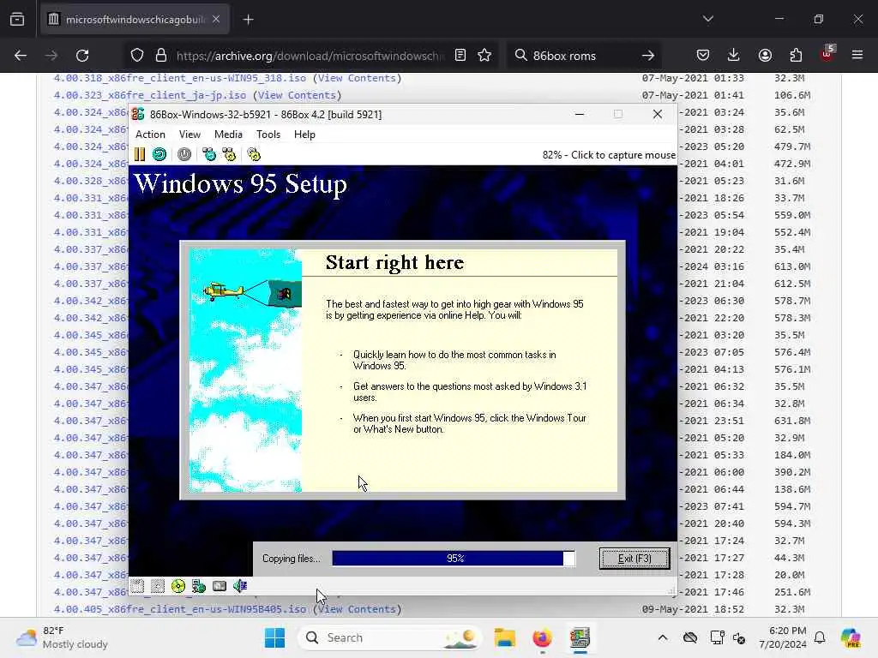Send Ctrl+Alt+Del via the teal keyboard icon

pos(209,154)
